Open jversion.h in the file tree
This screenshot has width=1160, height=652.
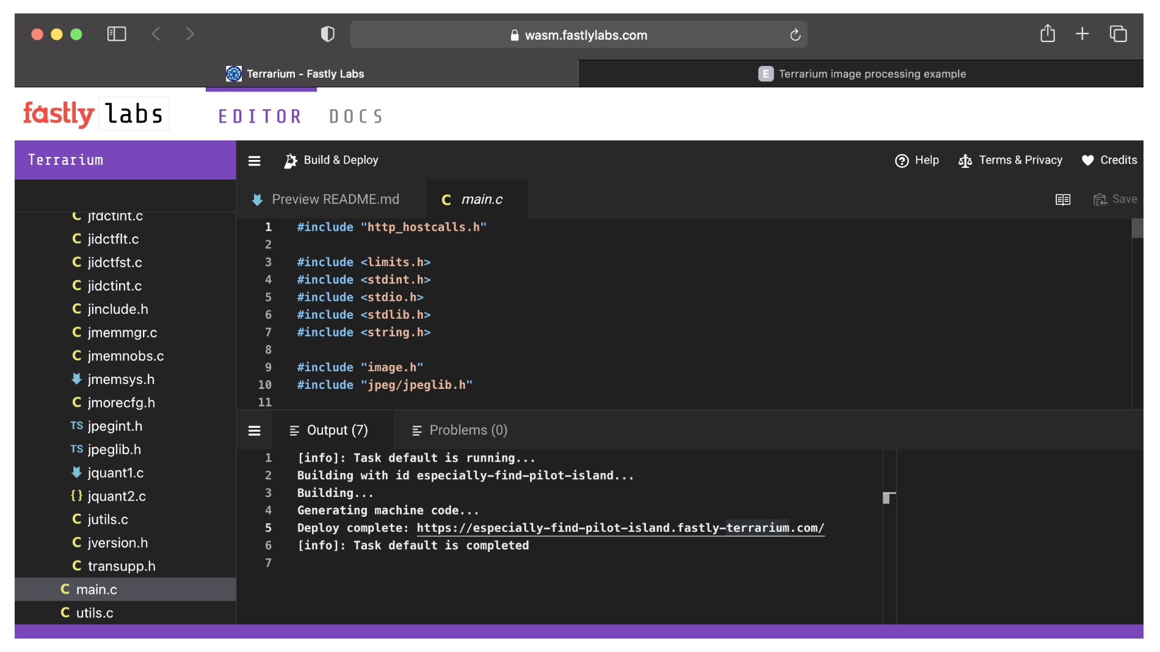click(125, 543)
